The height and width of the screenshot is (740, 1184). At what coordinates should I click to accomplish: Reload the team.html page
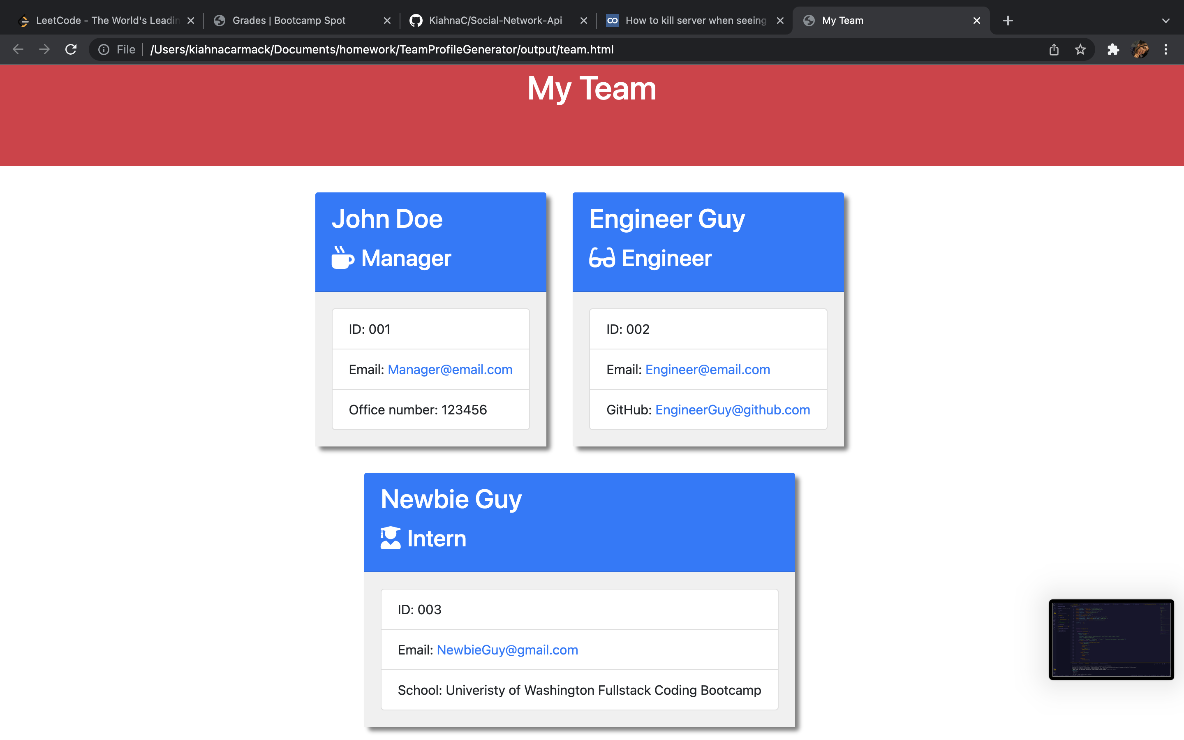pos(70,49)
